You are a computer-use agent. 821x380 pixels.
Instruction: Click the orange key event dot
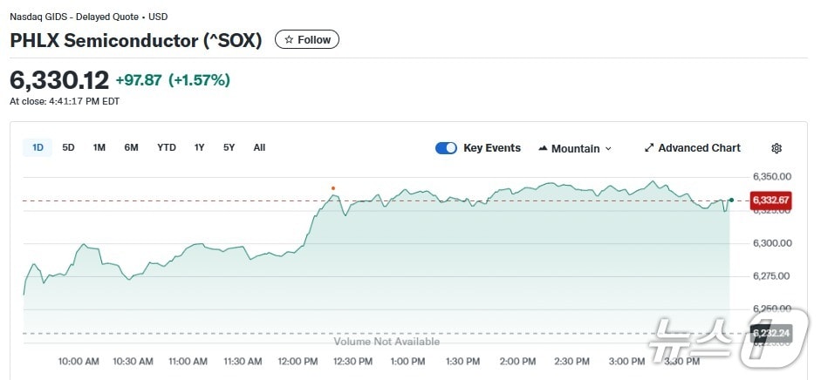tap(332, 188)
